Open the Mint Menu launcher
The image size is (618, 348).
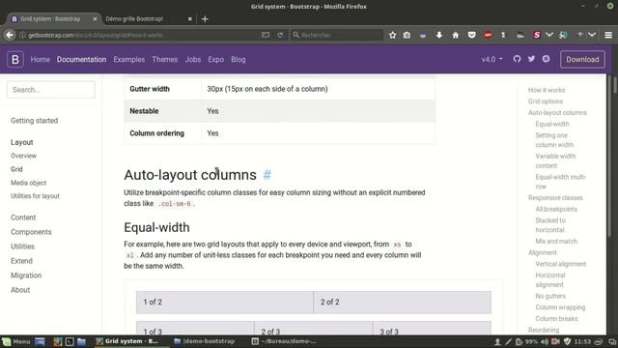(16, 341)
